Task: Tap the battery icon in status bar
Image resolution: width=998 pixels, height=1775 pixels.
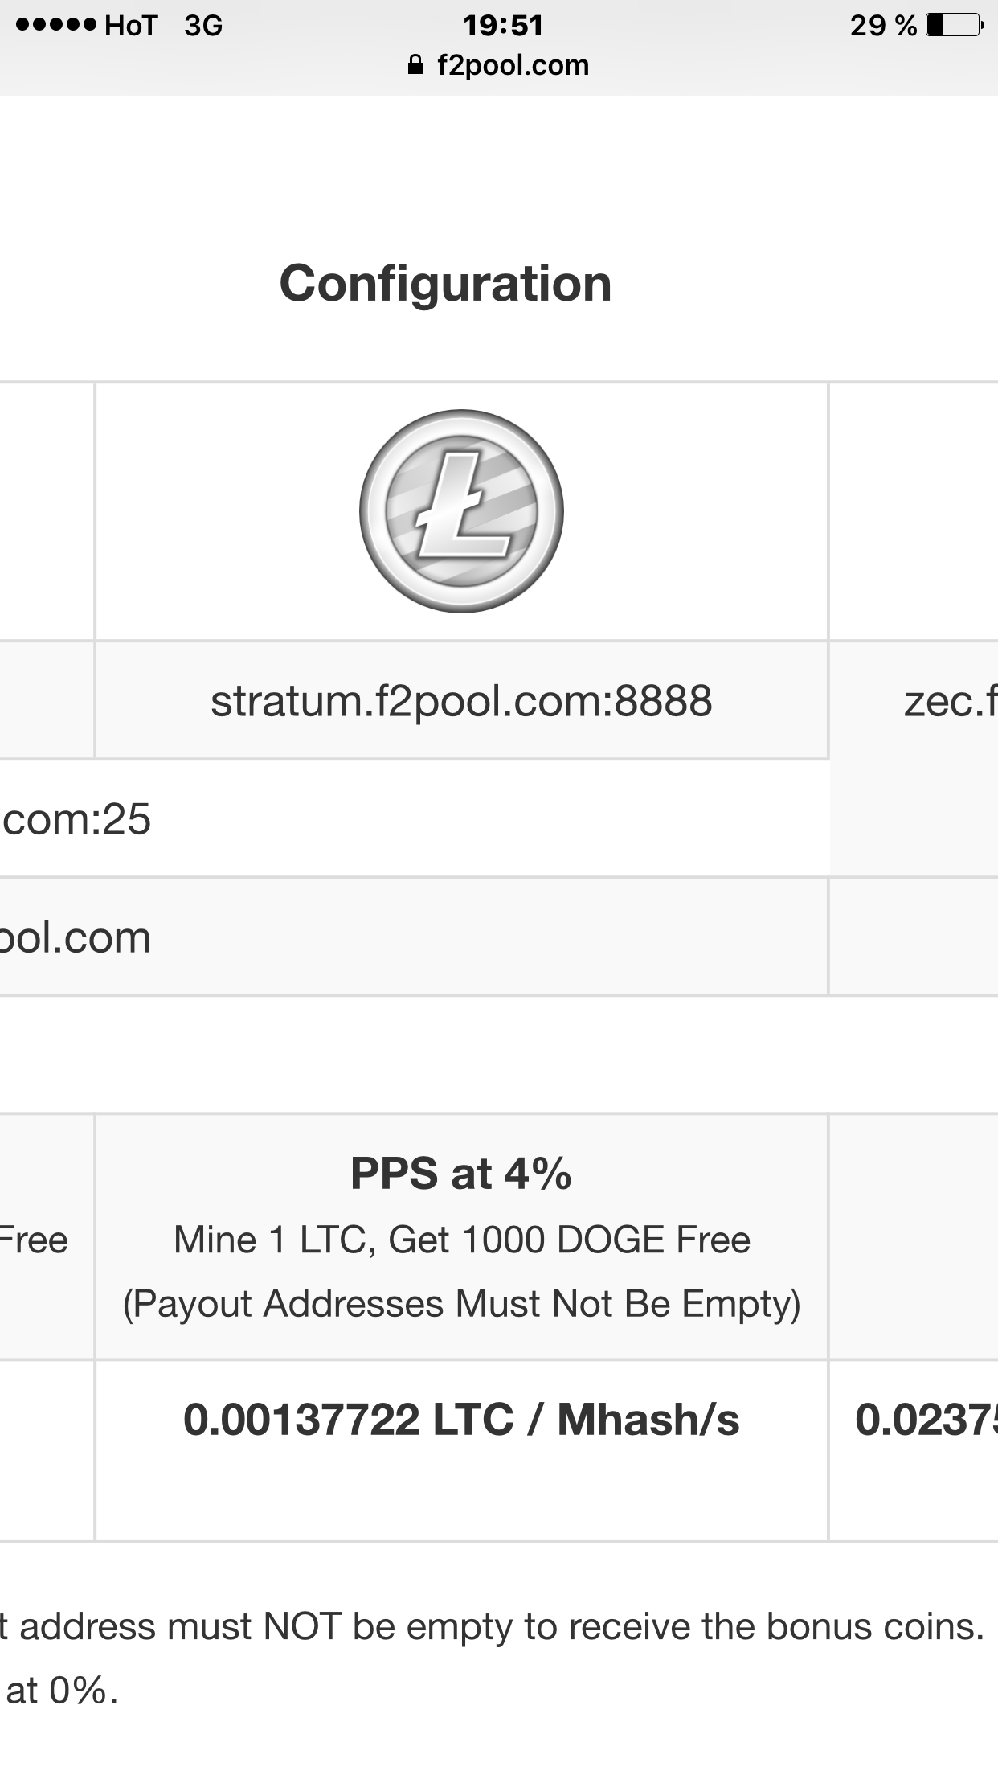Action: [954, 25]
